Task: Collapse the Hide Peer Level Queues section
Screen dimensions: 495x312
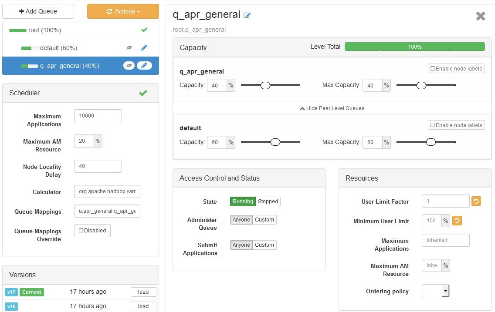Action: (x=332, y=108)
